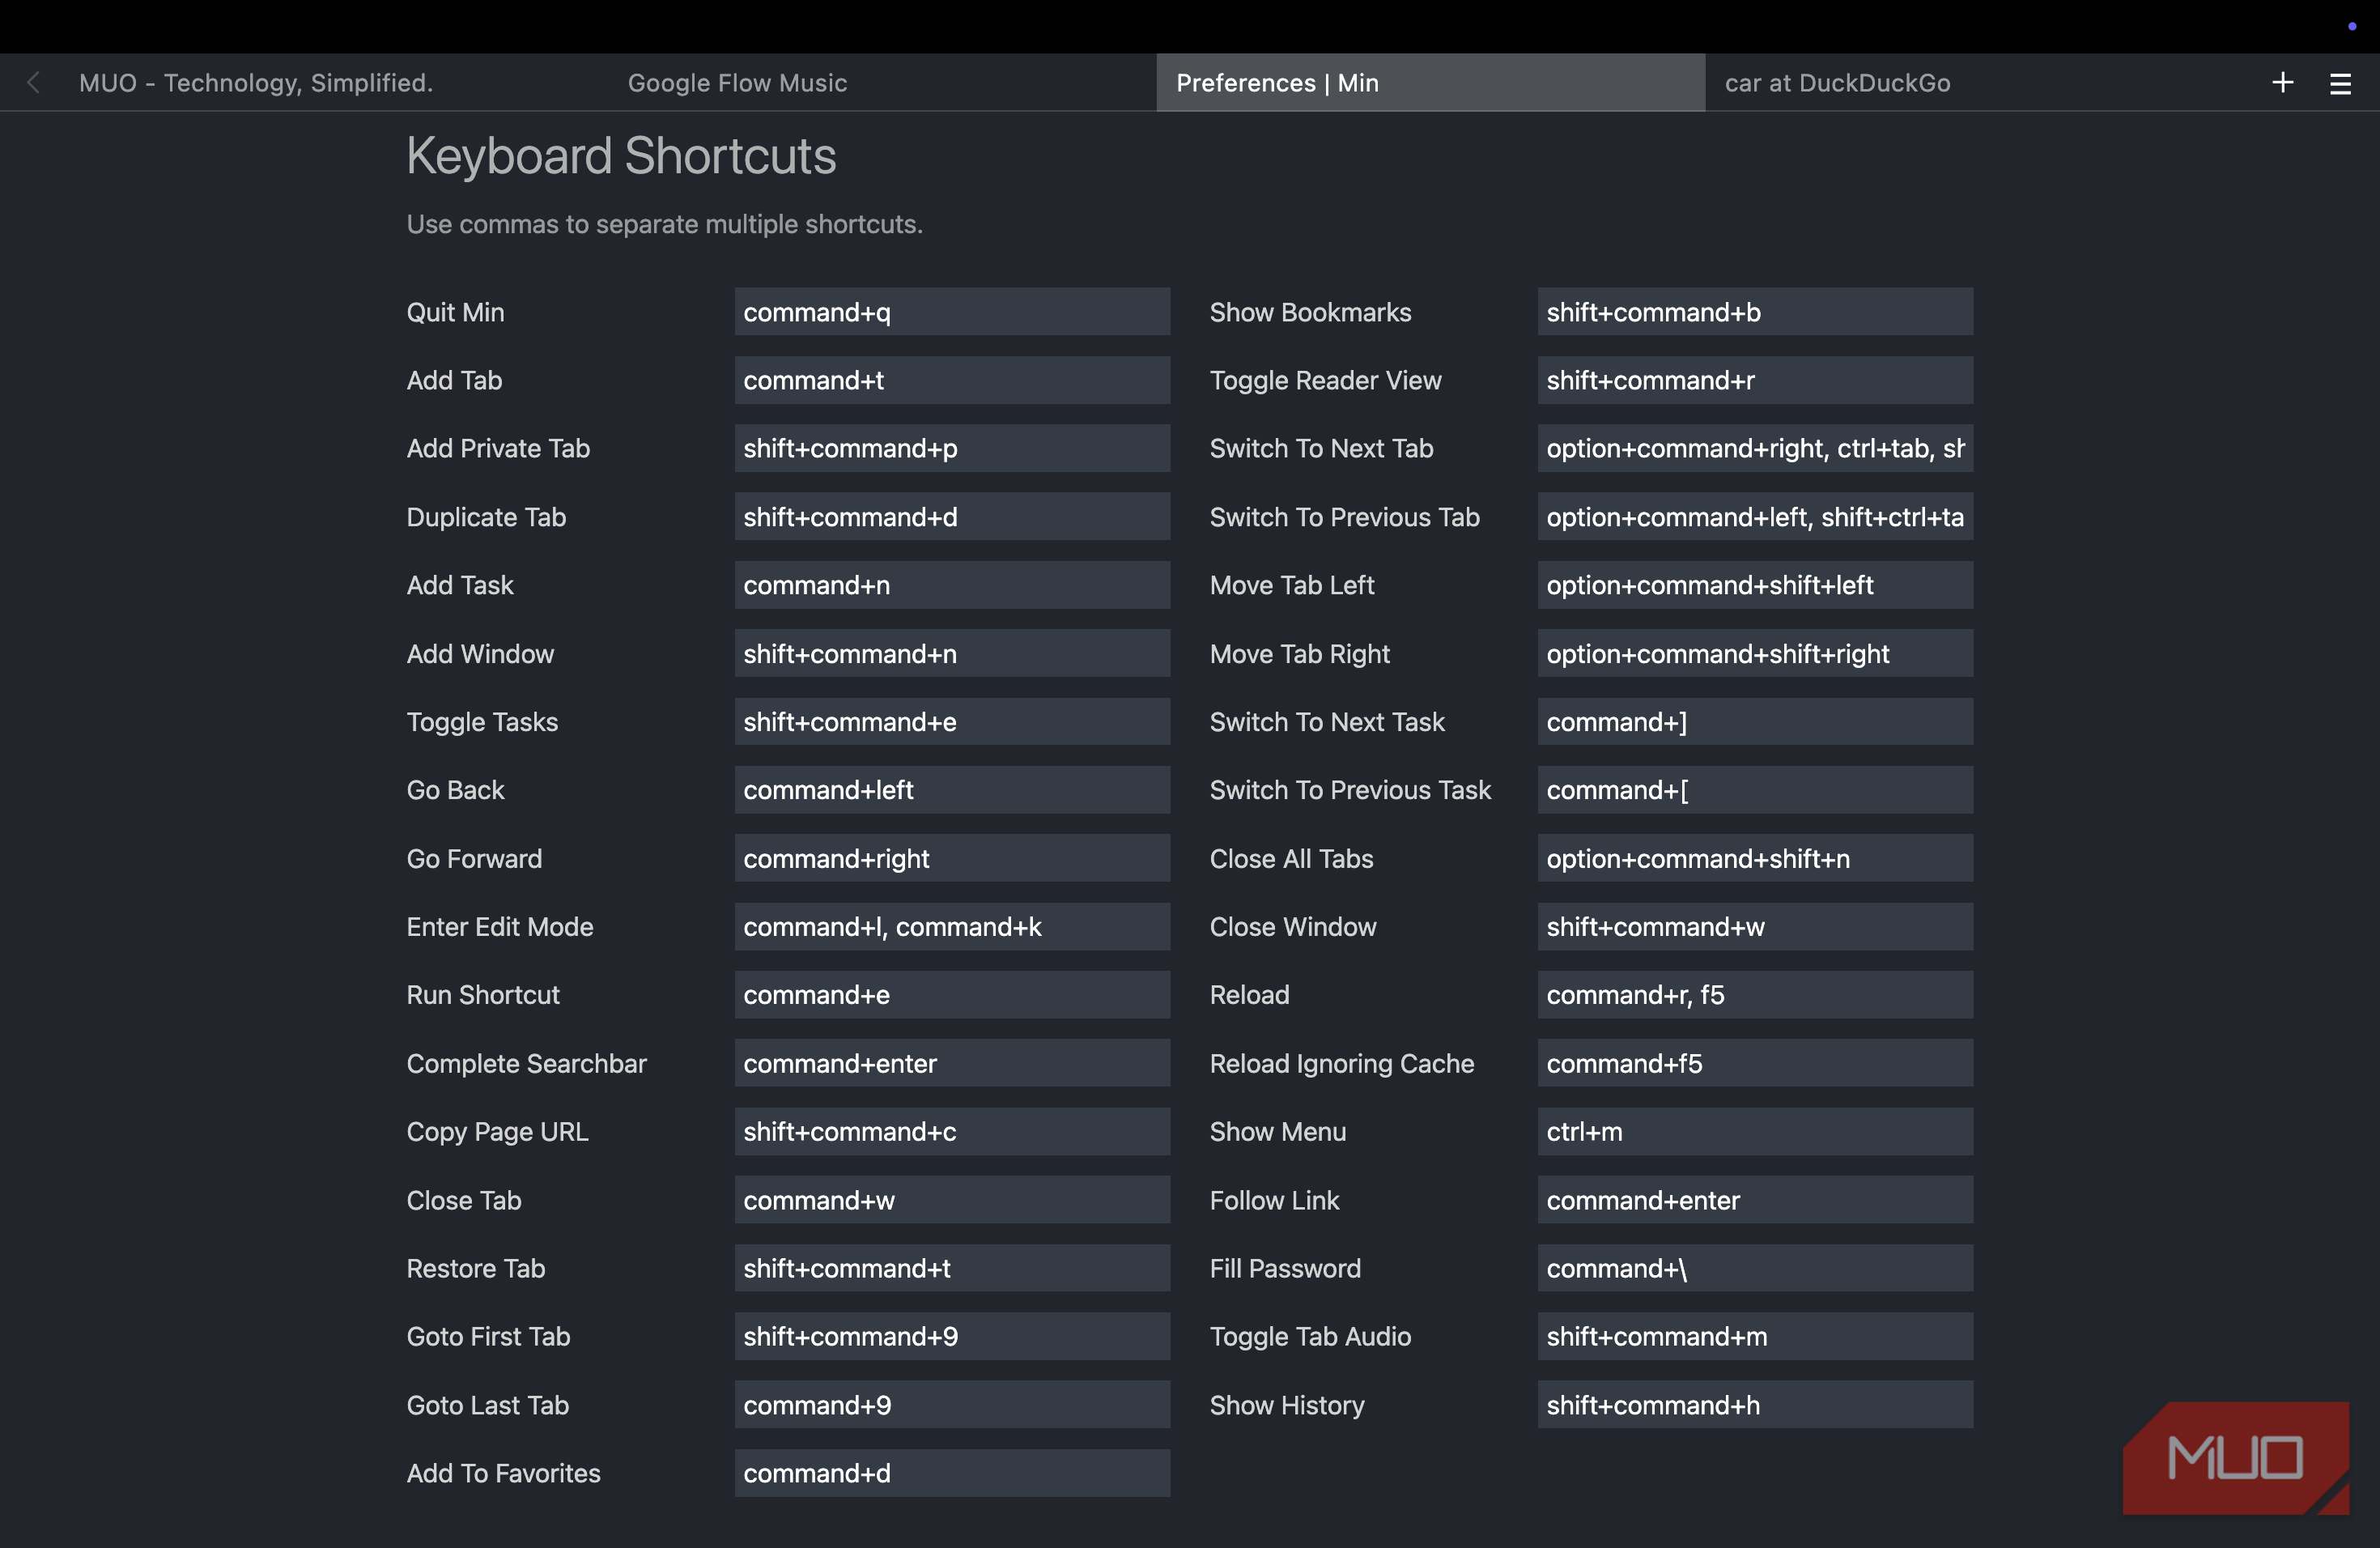Edit the Complete Searchbar shortcut field
This screenshot has width=2380, height=1548.
click(952, 1064)
